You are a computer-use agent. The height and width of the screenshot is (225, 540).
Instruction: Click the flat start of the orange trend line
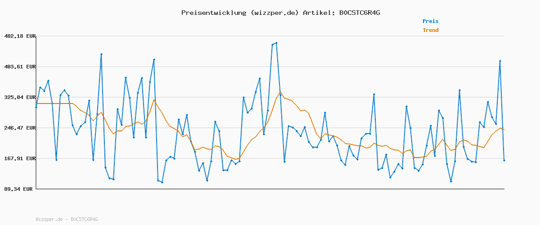[54, 103]
